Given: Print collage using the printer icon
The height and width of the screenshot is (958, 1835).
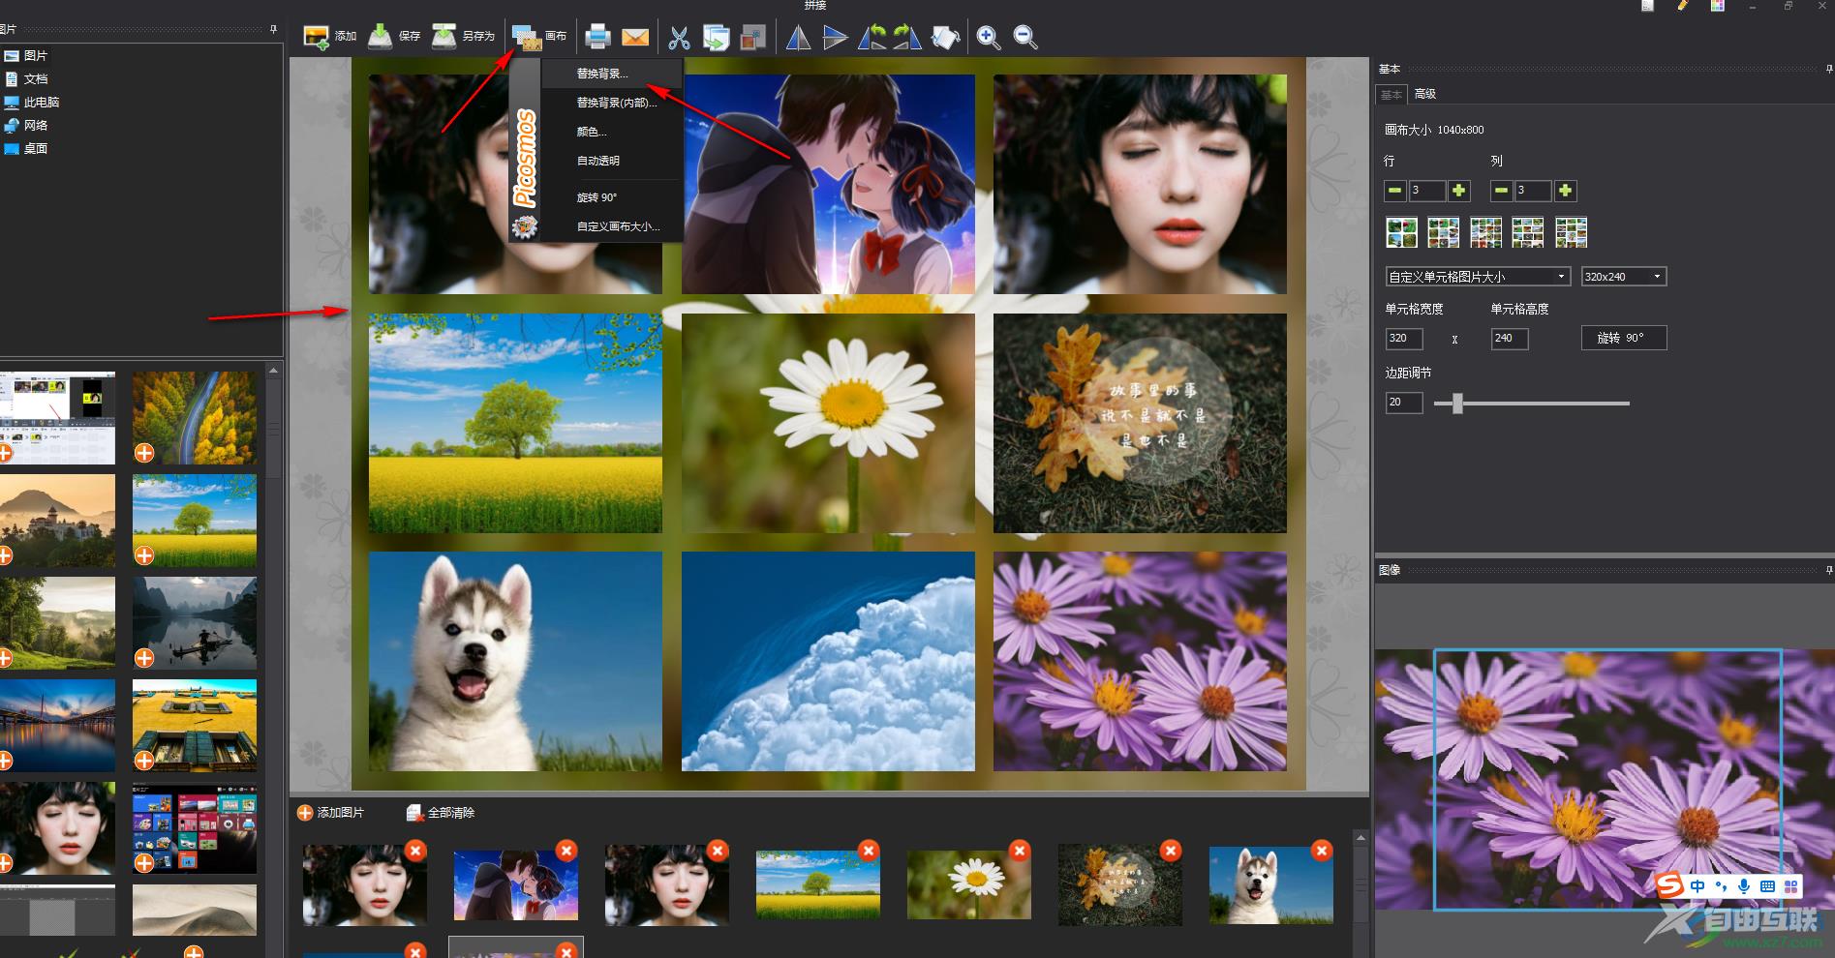Looking at the screenshot, I should [x=598, y=37].
